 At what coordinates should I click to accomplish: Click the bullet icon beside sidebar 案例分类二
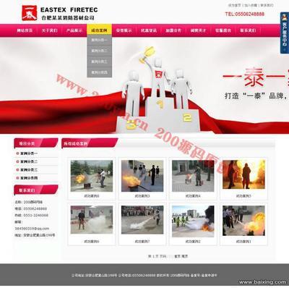pos(17,161)
